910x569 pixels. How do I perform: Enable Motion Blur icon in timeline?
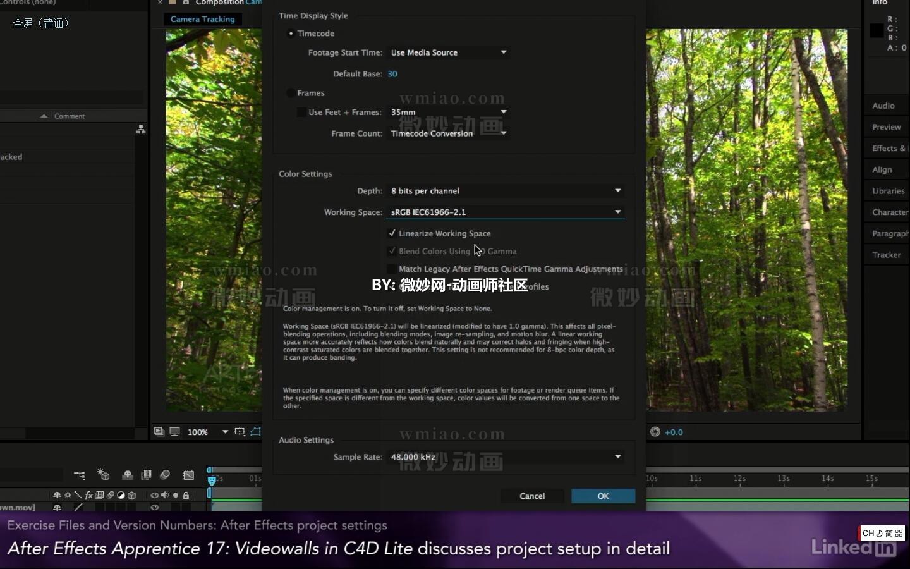tap(165, 475)
